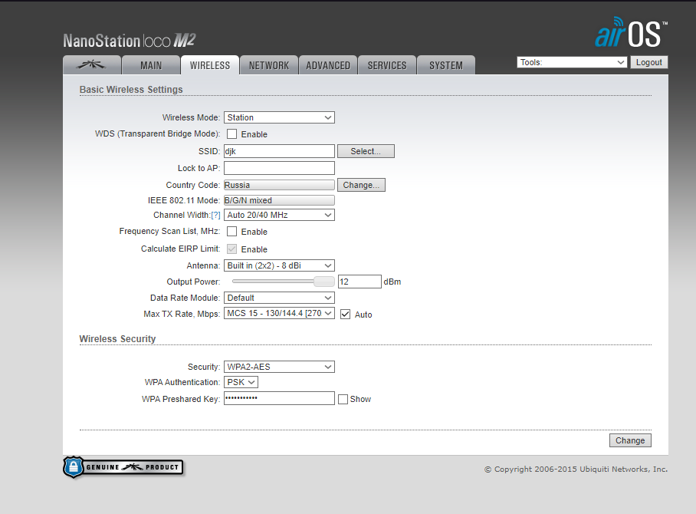This screenshot has width=696, height=514.
Task: Enable WDS Transparent Bridge Mode checkbox
Action: (231, 133)
